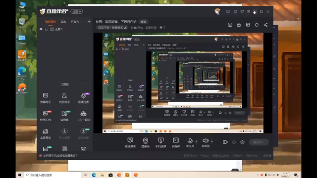Open the skin shirt icon in title bar
This screenshot has height=178, width=317.
[x=242, y=11]
